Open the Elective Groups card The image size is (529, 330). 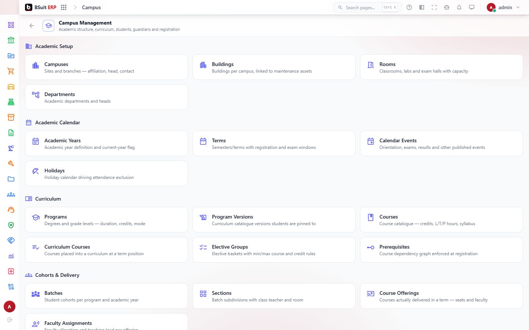coord(274,250)
